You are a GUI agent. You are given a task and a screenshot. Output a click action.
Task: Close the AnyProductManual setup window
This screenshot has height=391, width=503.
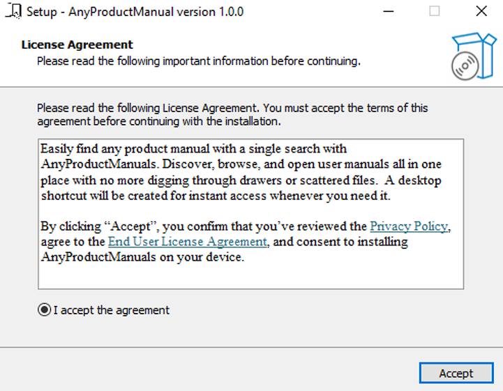coord(481,12)
